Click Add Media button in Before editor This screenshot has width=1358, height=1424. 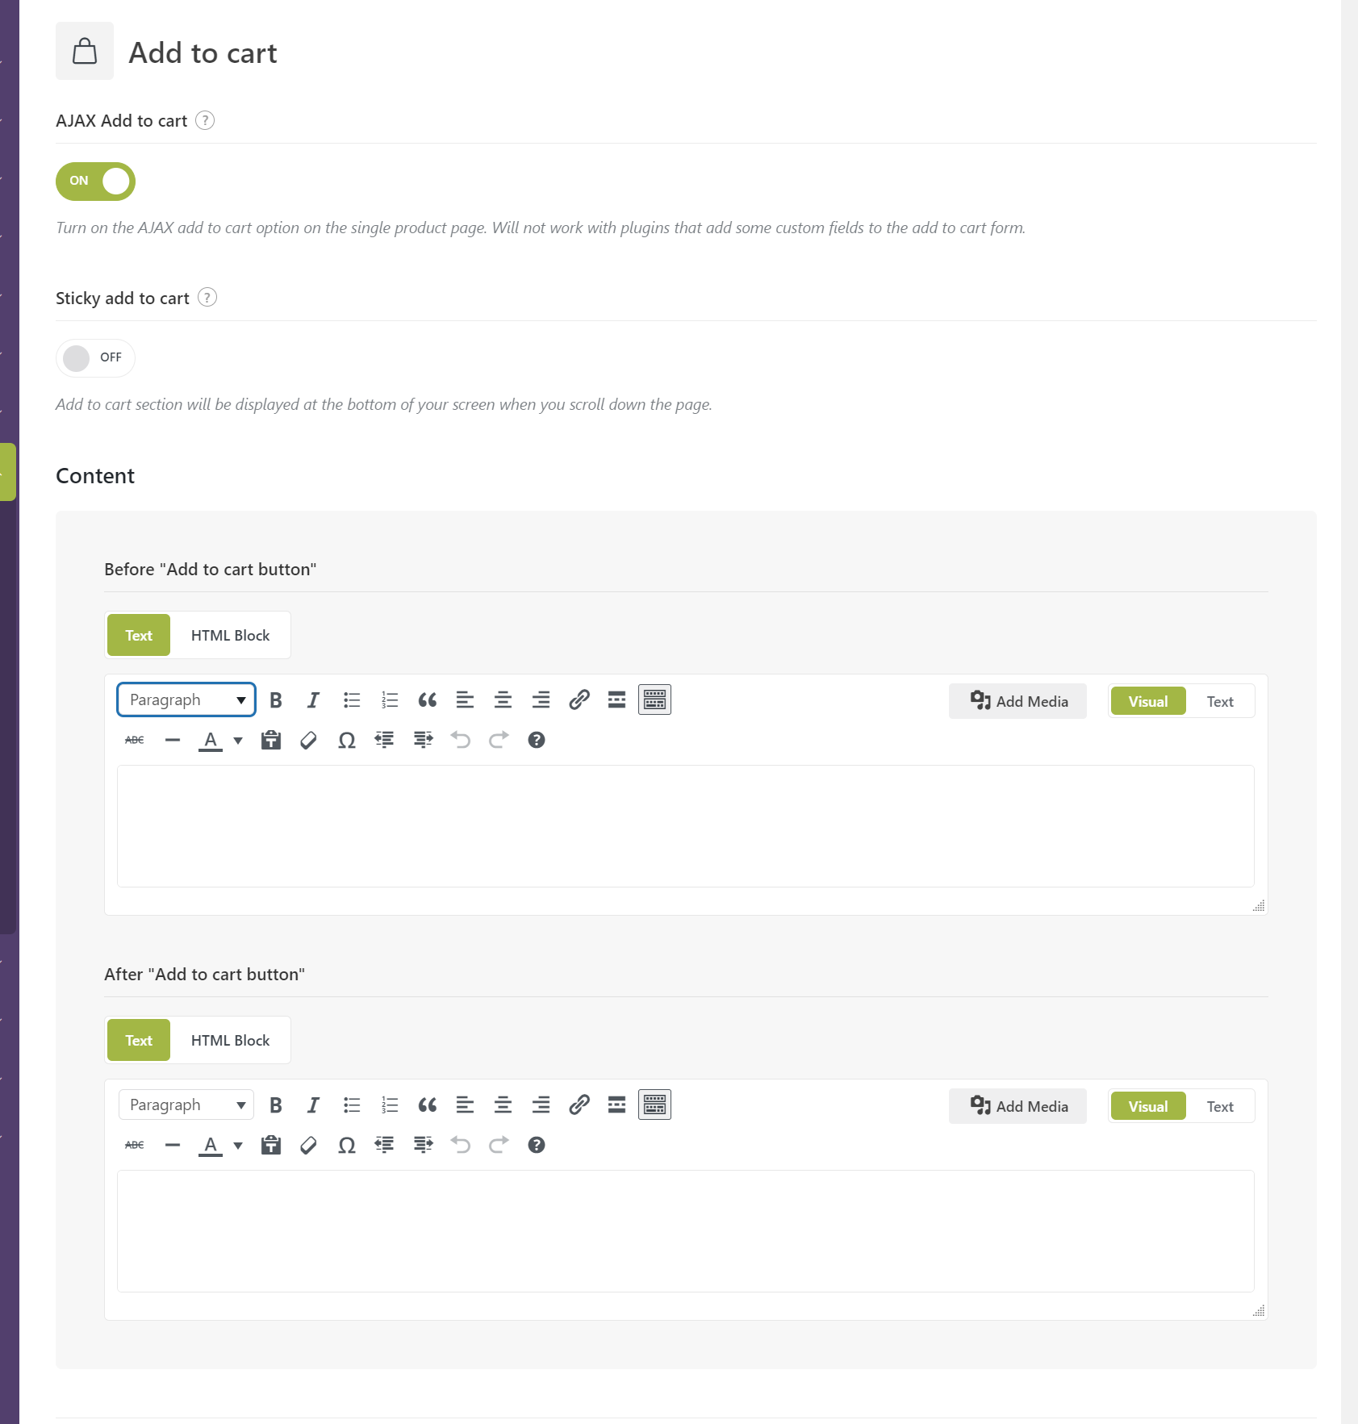[1018, 702]
